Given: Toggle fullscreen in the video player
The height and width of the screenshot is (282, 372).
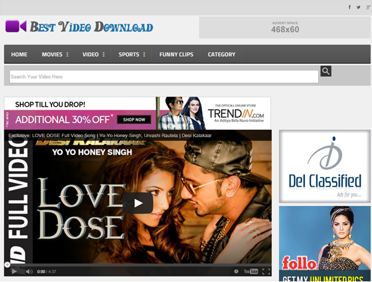Looking at the screenshot, I should (x=266, y=271).
